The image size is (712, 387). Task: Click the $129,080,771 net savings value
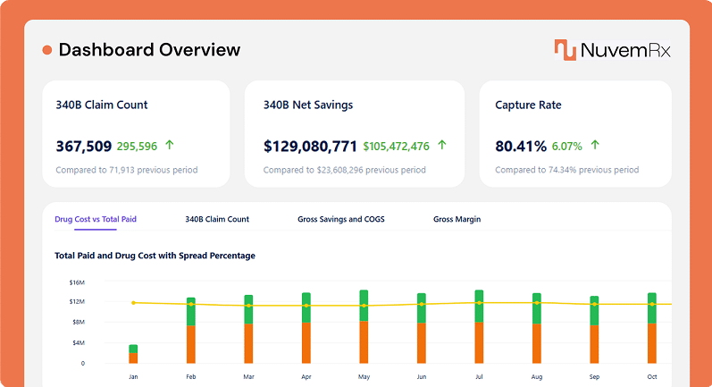(310, 146)
